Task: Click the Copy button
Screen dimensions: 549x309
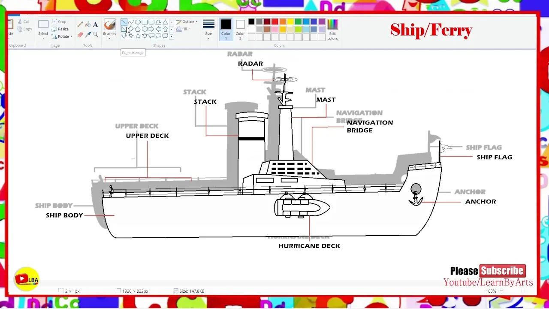Action: click(24, 29)
